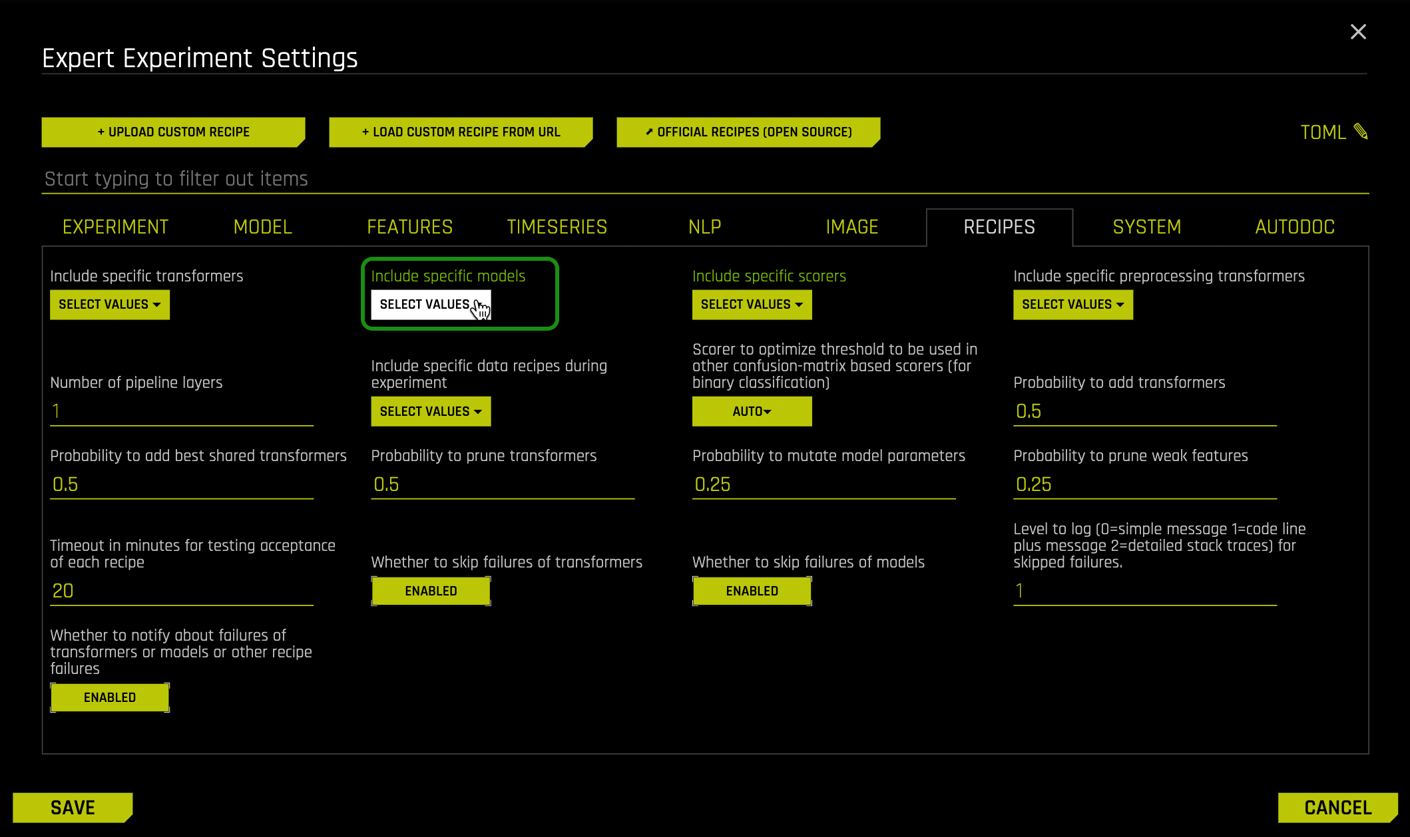
Task: Load custom recipe from URL
Action: click(x=461, y=132)
